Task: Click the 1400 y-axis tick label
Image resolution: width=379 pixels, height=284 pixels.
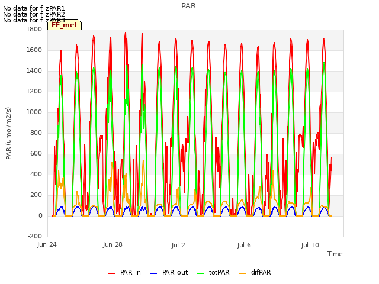Action: pyautogui.click(x=34, y=71)
